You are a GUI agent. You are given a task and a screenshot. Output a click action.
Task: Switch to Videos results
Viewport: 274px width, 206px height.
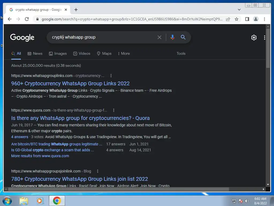pos(82,54)
